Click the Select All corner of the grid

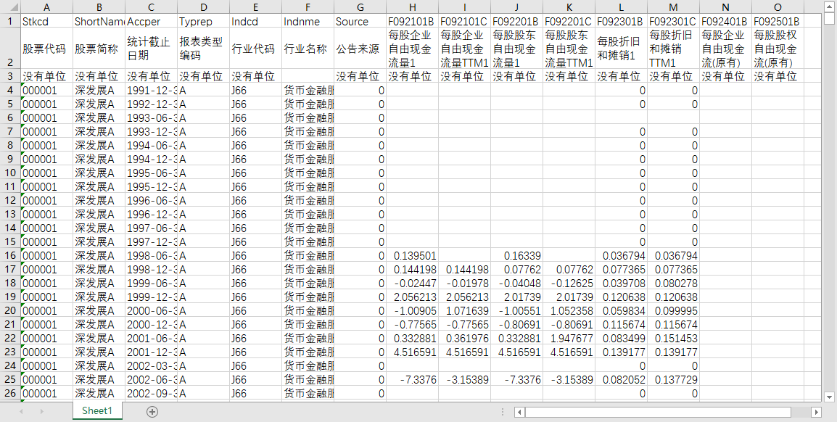[10, 7]
